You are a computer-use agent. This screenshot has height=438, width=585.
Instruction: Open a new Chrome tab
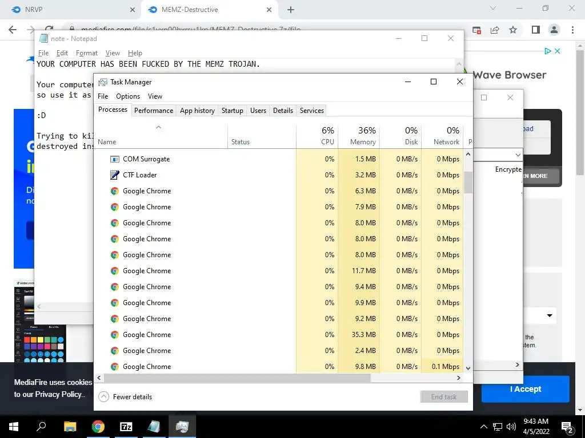click(x=291, y=10)
